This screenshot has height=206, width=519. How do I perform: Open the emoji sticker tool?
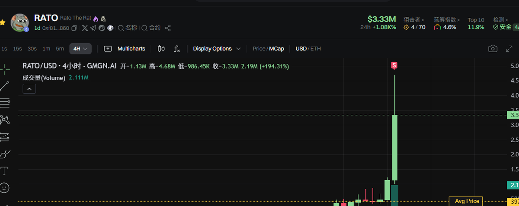click(5, 188)
